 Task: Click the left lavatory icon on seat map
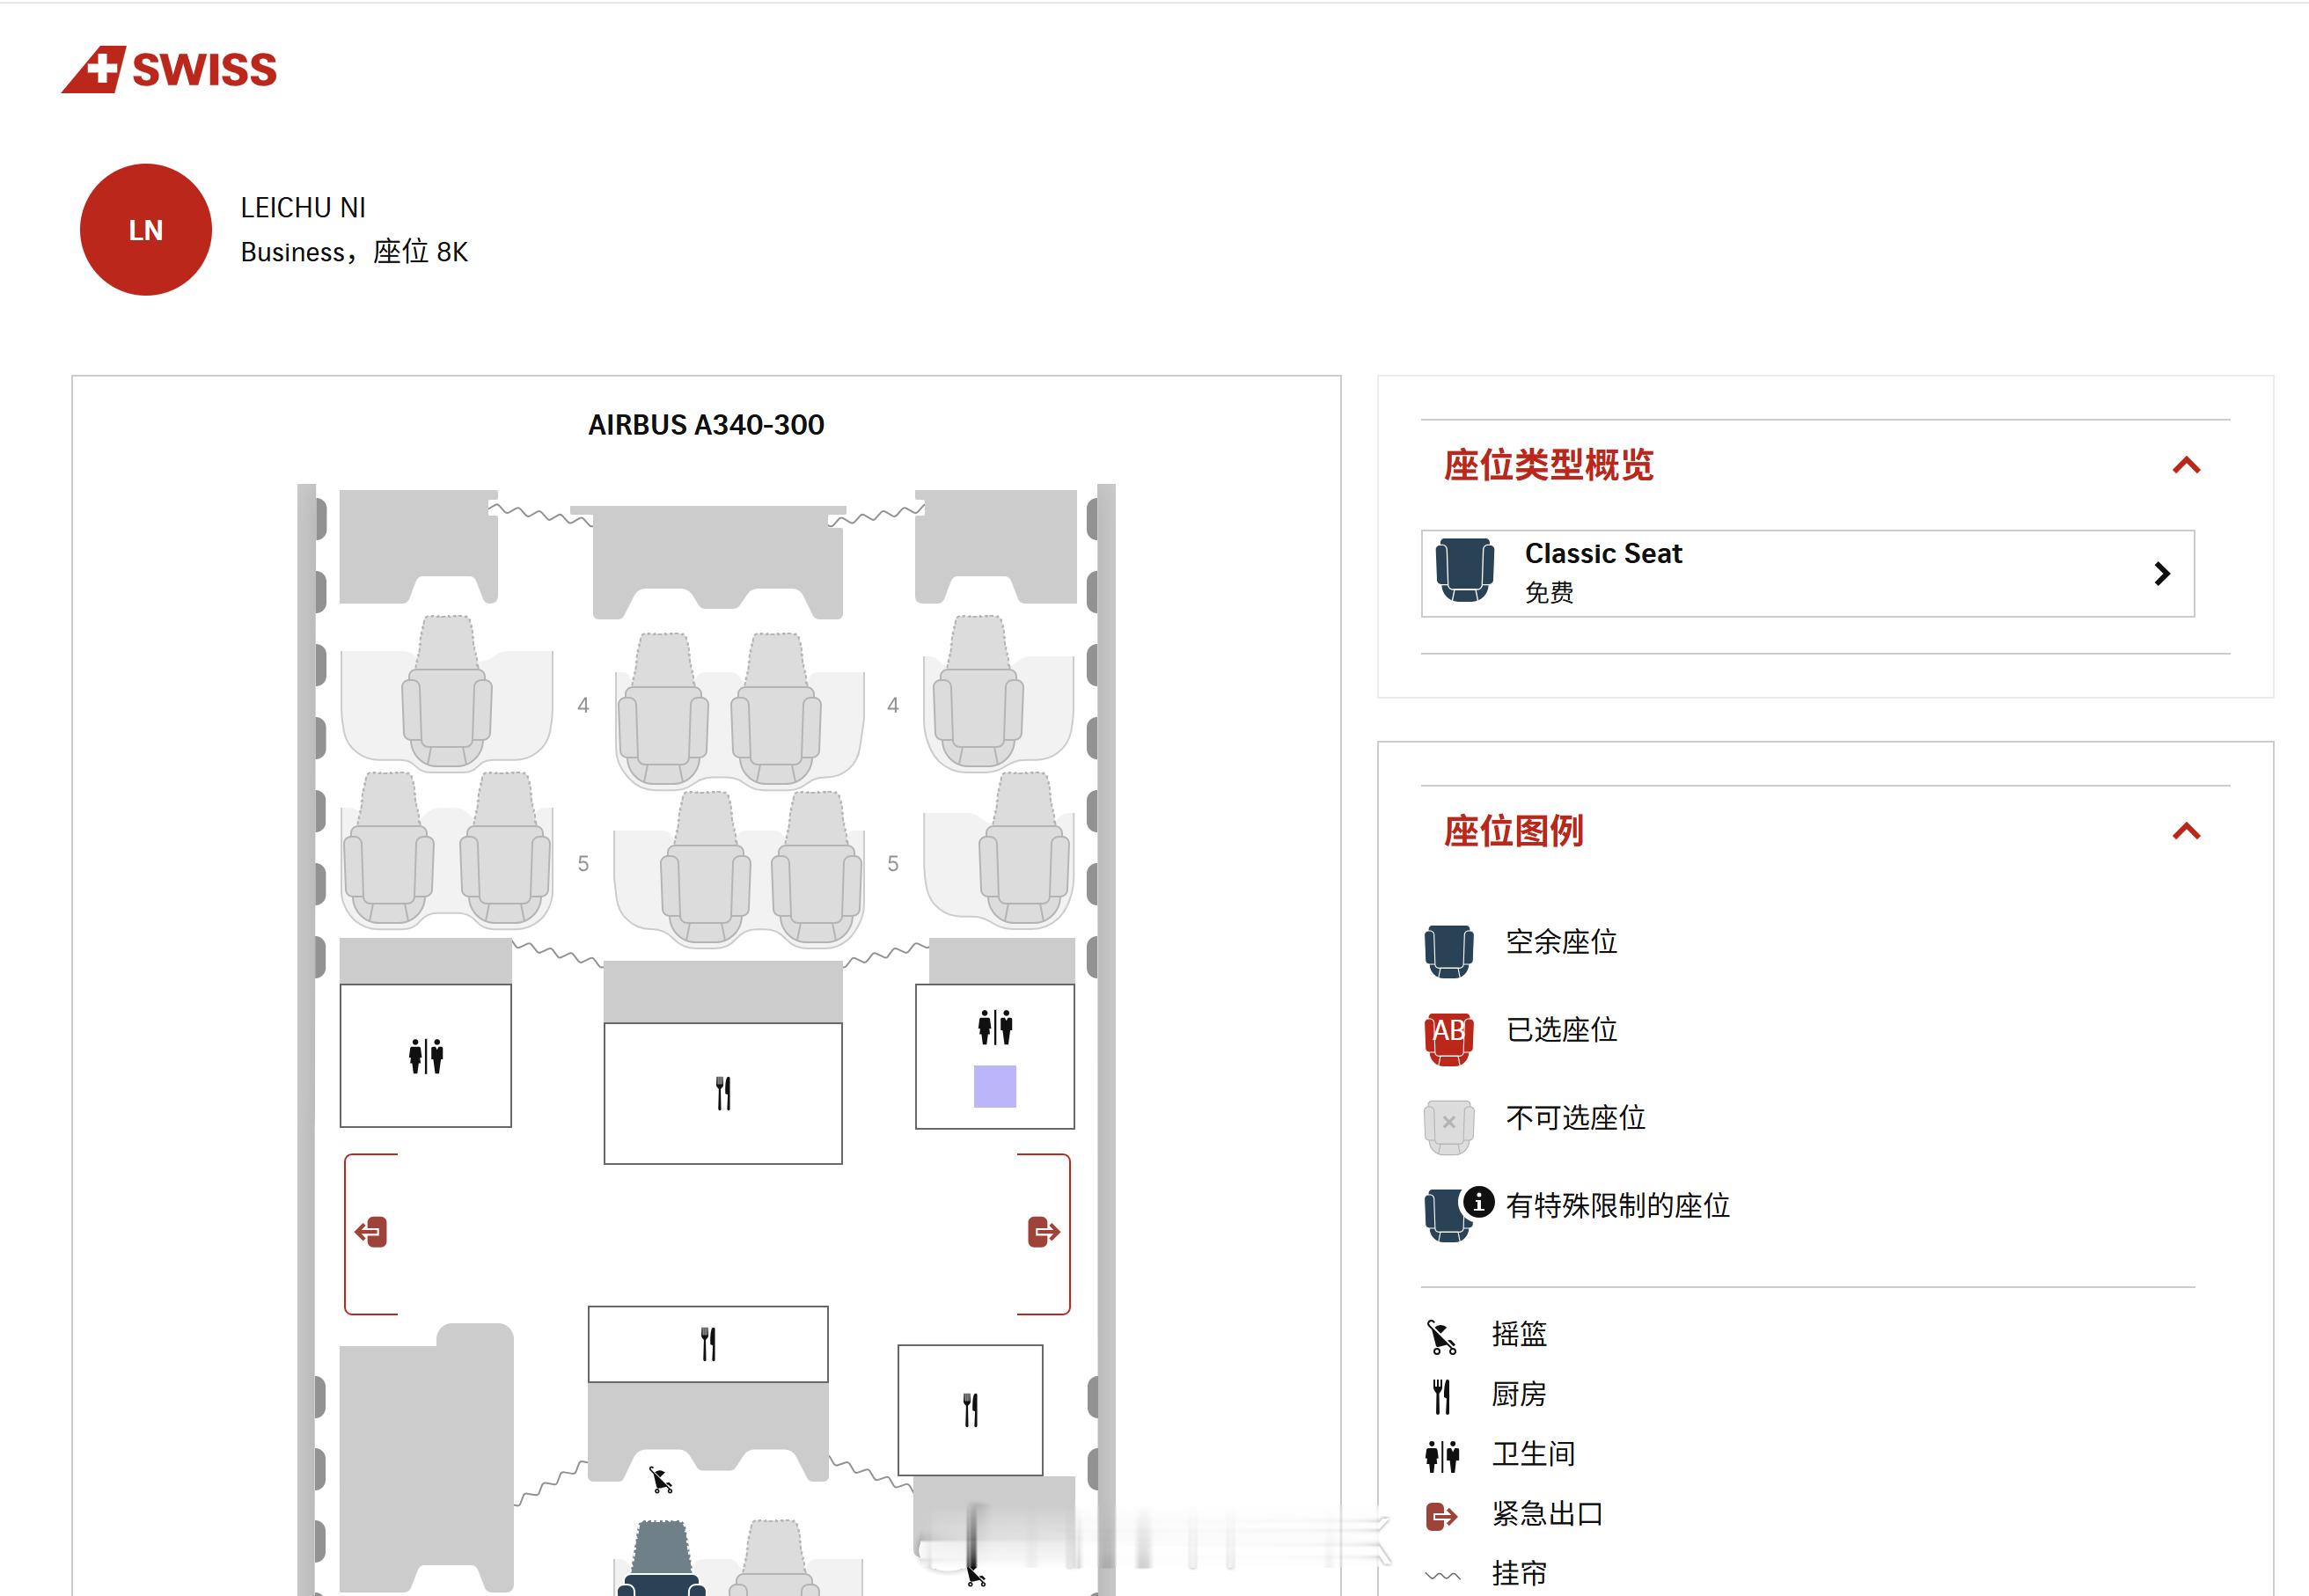pos(426,1056)
